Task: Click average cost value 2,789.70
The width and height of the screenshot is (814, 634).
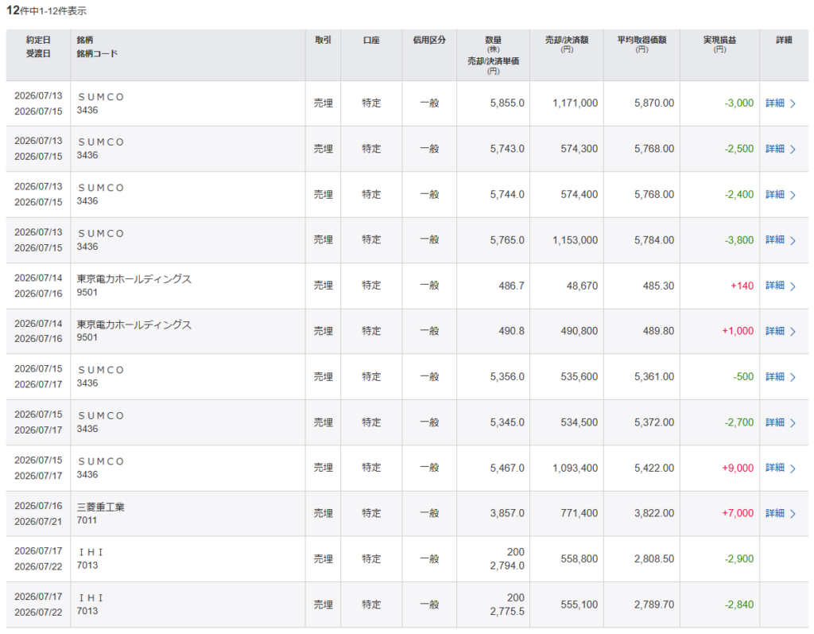Action: click(x=654, y=605)
